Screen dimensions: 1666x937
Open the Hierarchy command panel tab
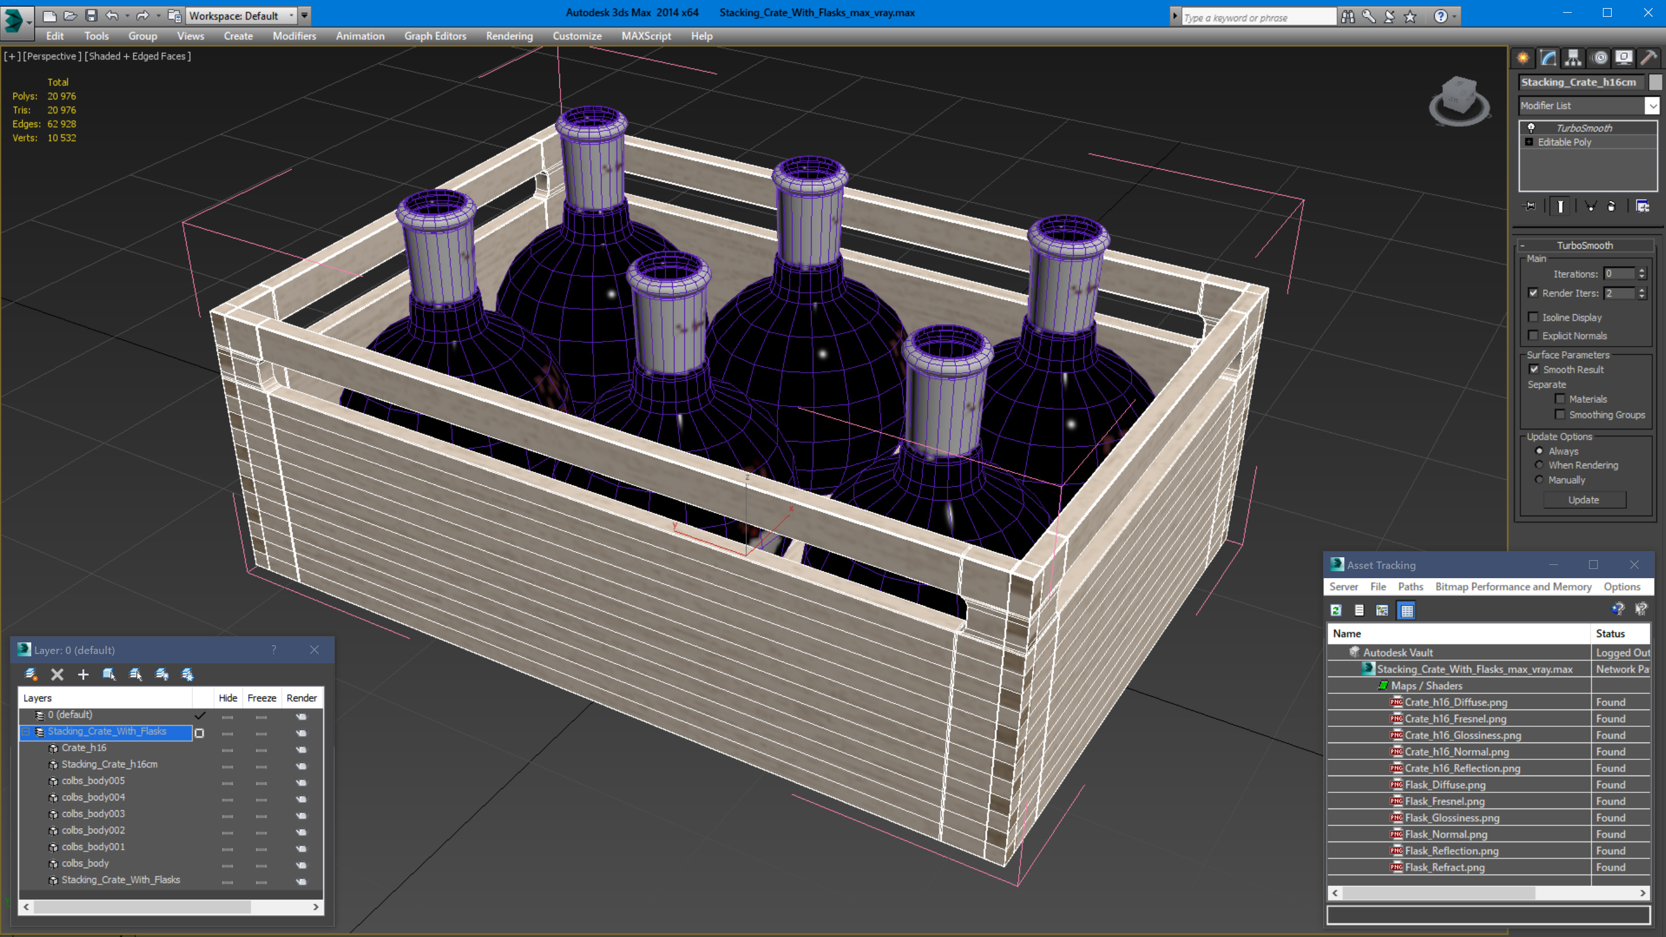point(1573,58)
